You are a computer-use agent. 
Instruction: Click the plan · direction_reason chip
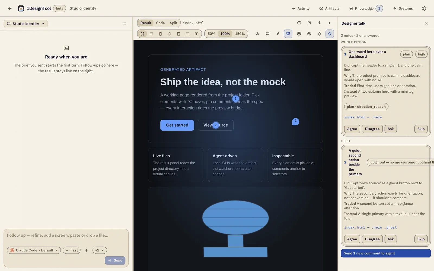366,107
